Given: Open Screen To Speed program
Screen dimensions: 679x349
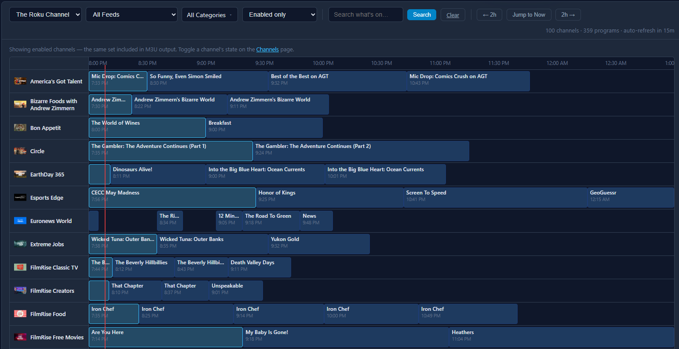Looking at the screenshot, I should 496,198.
